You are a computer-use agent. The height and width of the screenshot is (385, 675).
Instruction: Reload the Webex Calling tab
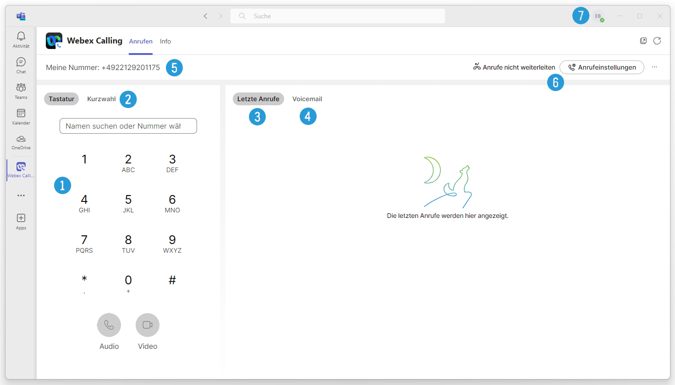coord(657,41)
